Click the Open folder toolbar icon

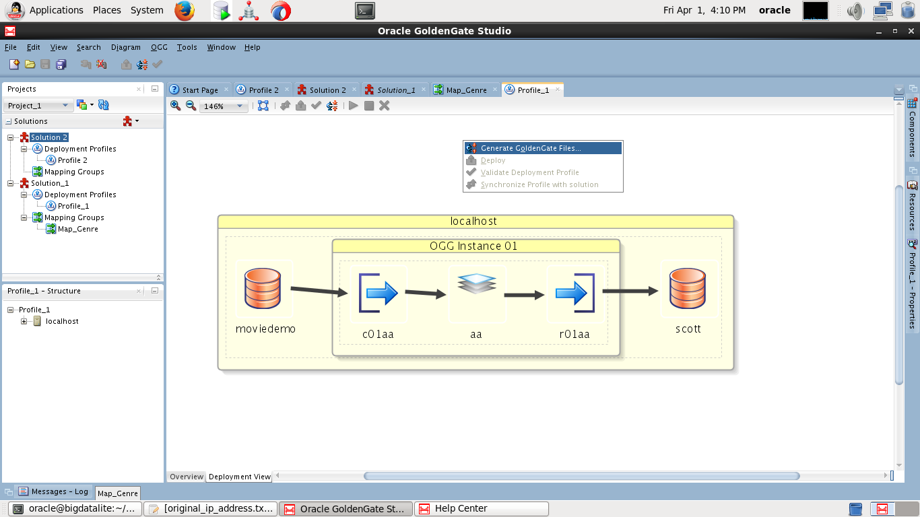point(30,64)
